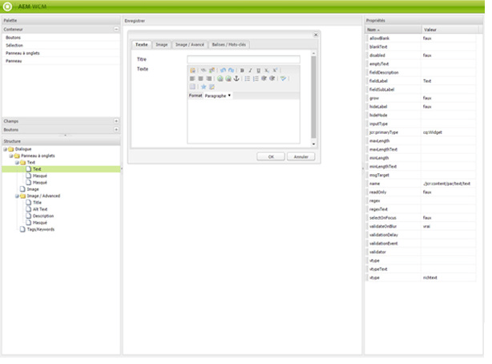Insert bulleted list icon
Screen dimensions: 492x364
click(248, 79)
